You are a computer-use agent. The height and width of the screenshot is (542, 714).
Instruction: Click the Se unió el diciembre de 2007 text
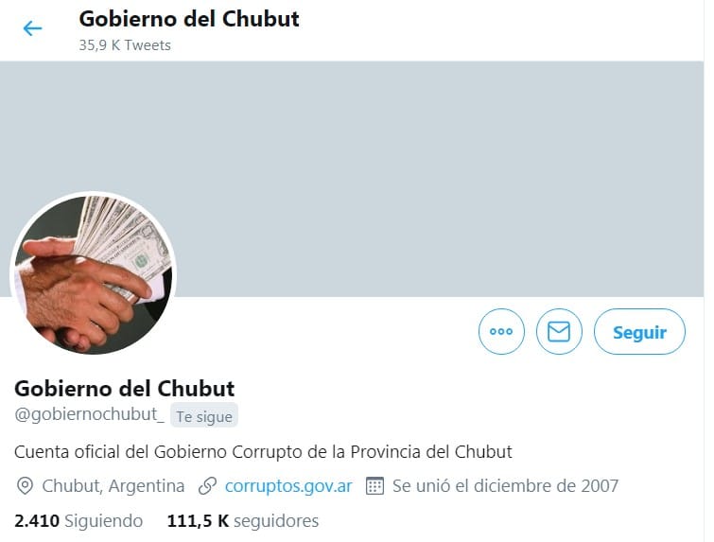505,486
